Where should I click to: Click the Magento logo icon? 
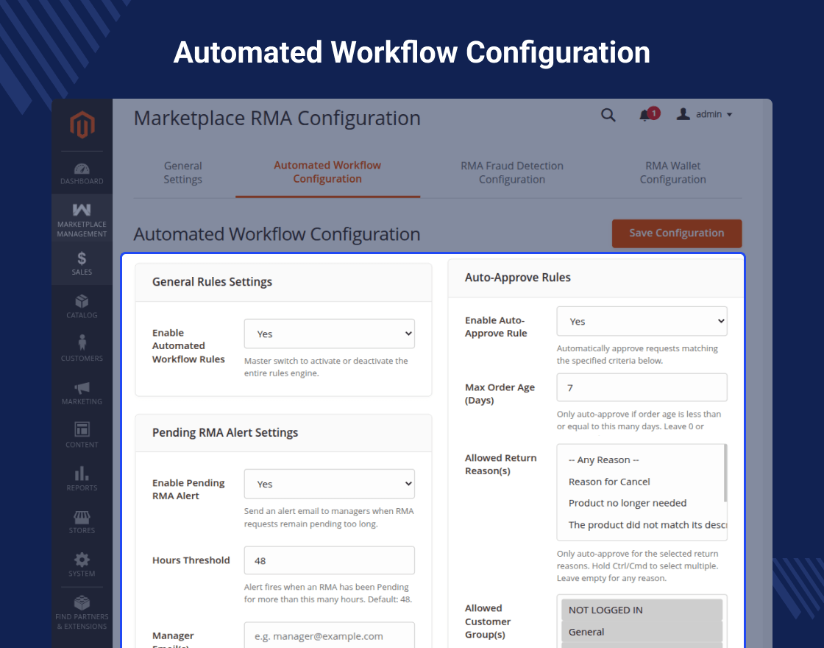coord(82,124)
